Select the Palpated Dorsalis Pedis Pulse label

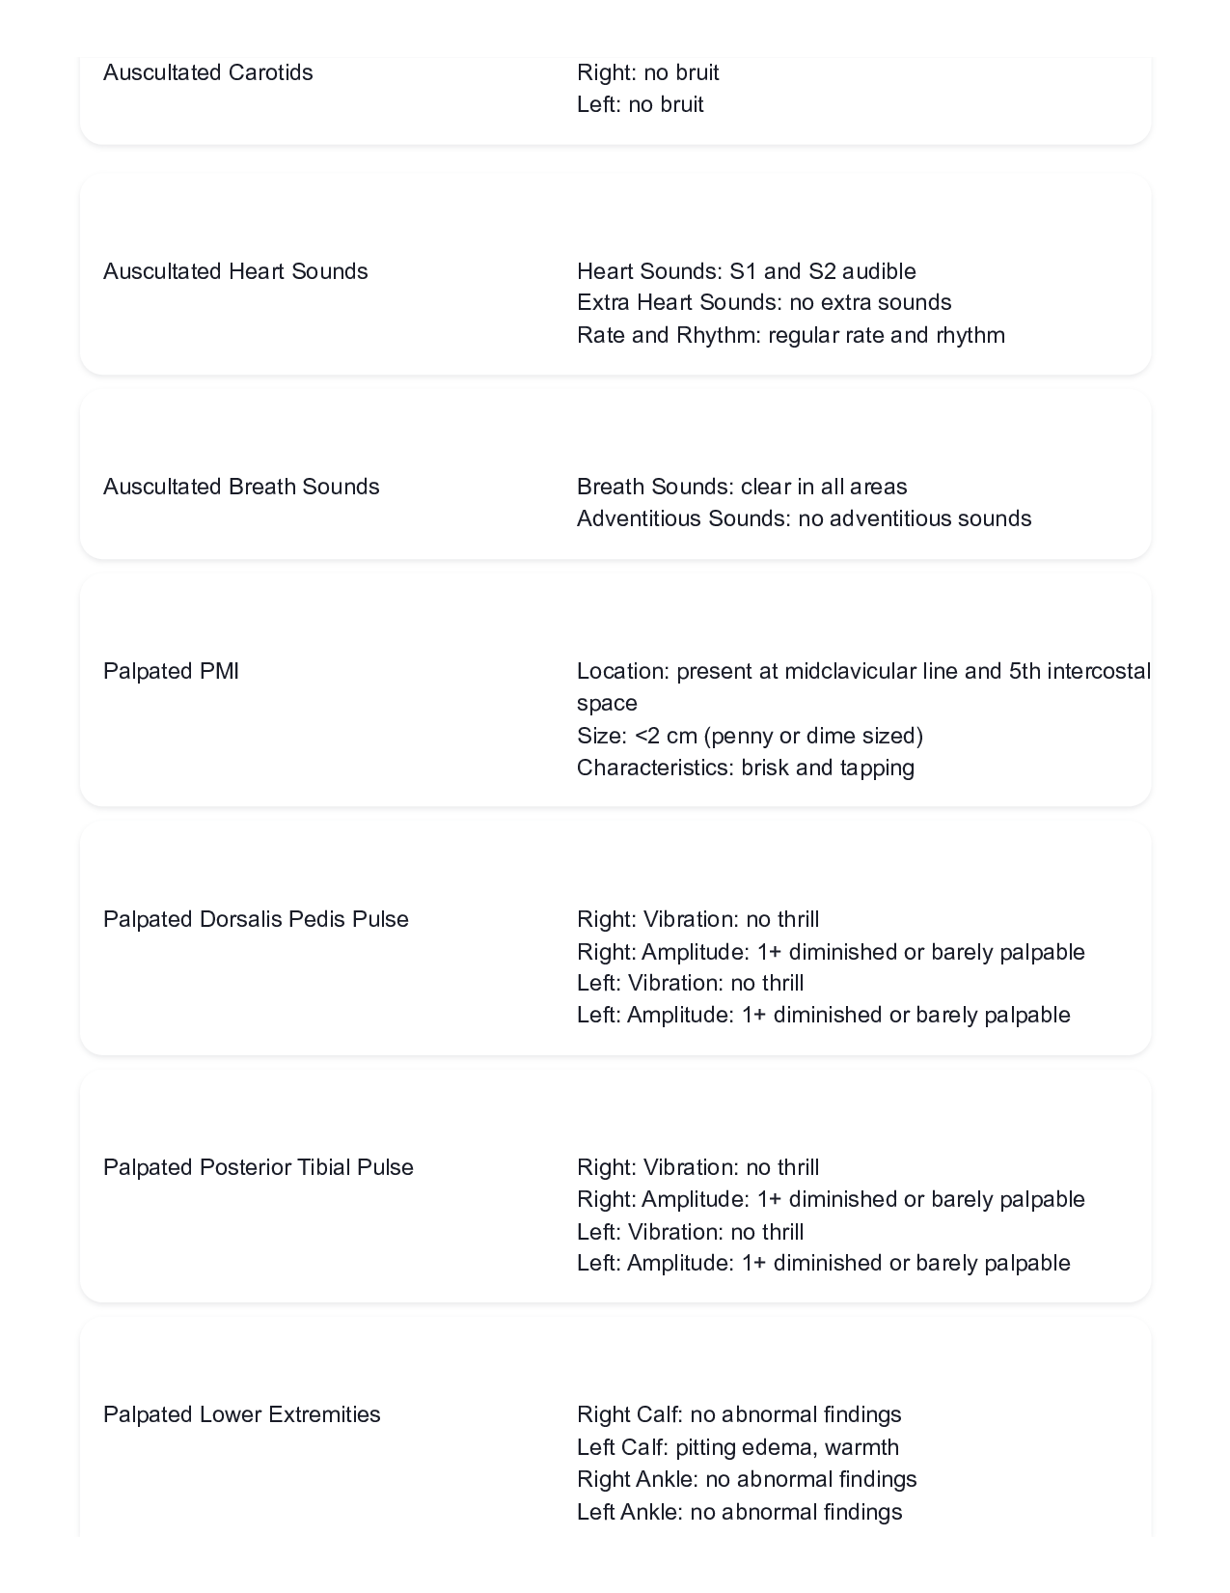click(256, 919)
